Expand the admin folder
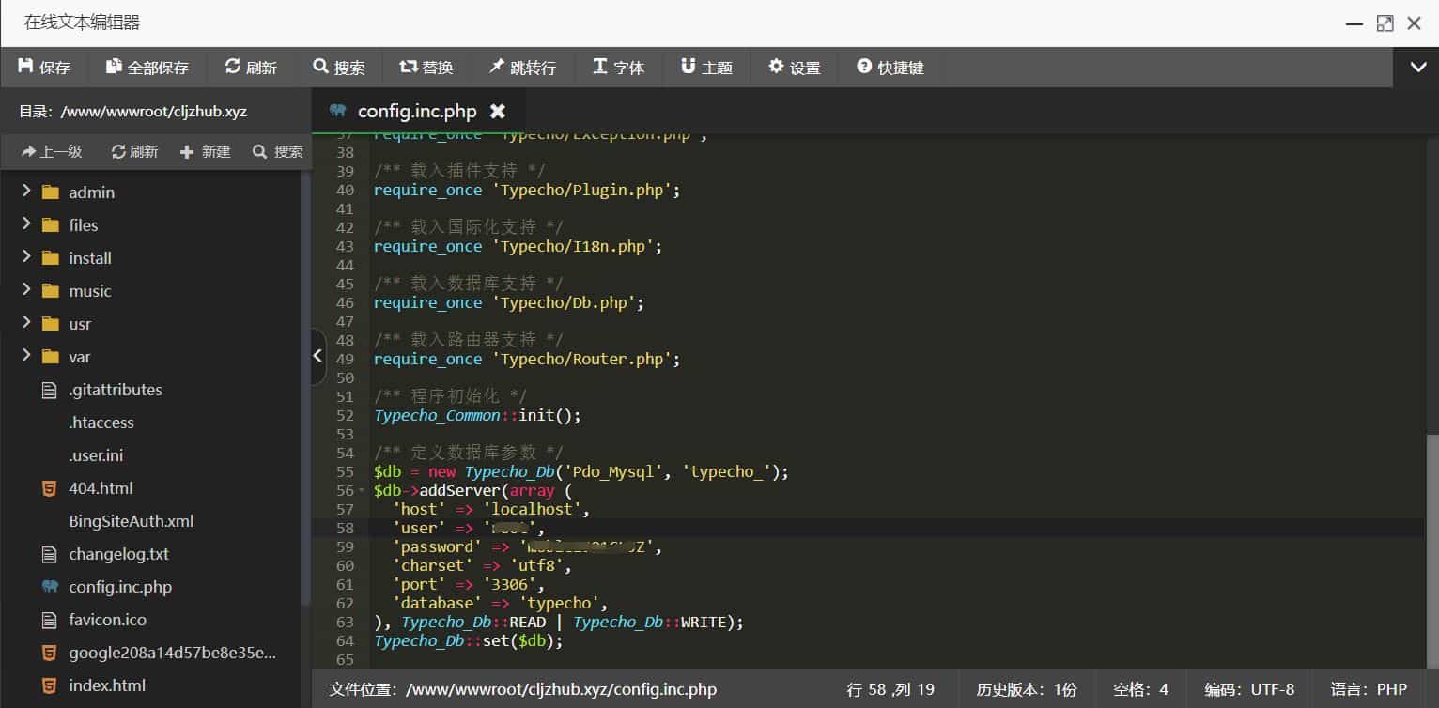Screen dimensions: 1439x708 [x=26, y=192]
